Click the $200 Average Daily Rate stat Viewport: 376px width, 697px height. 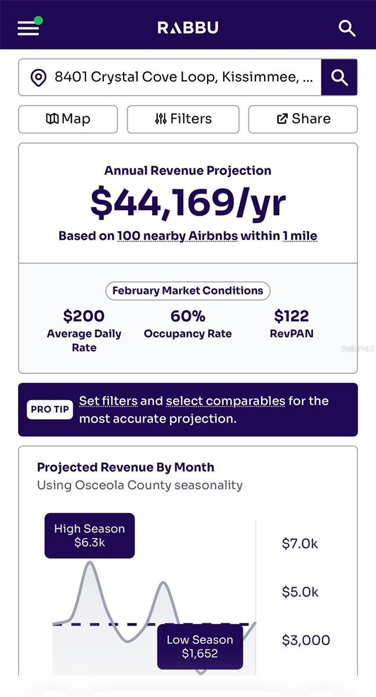coord(84,331)
